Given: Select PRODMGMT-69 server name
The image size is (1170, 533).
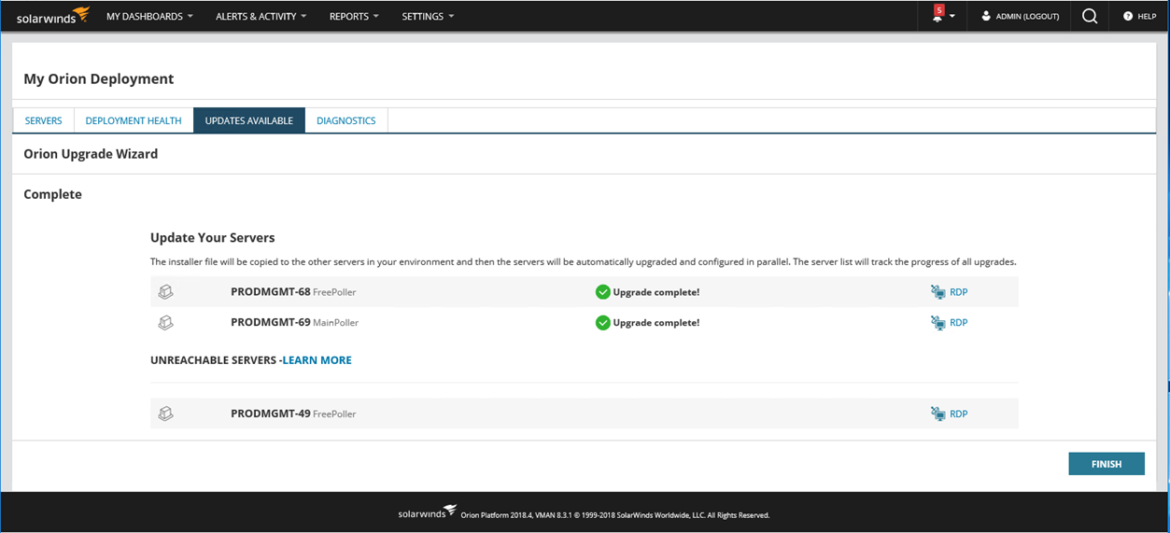Looking at the screenshot, I should (271, 322).
